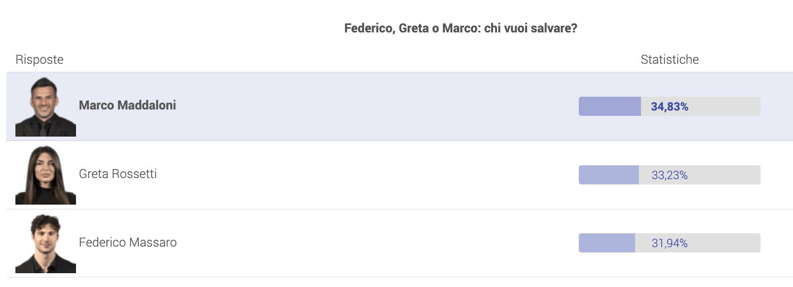Image resolution: width=793 pixels, height=287 pixels.
Task: Select the Marco Maddaloni answer name
Action: pos(128,105)
